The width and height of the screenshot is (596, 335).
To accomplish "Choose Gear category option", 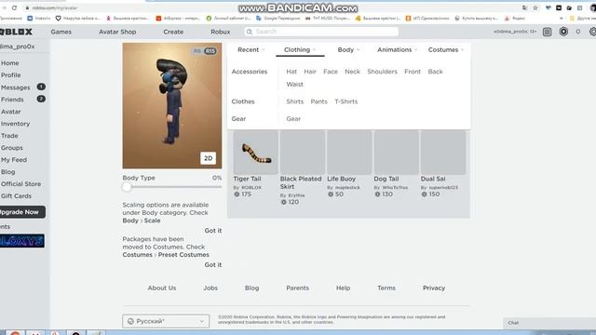I will (293, 119).
